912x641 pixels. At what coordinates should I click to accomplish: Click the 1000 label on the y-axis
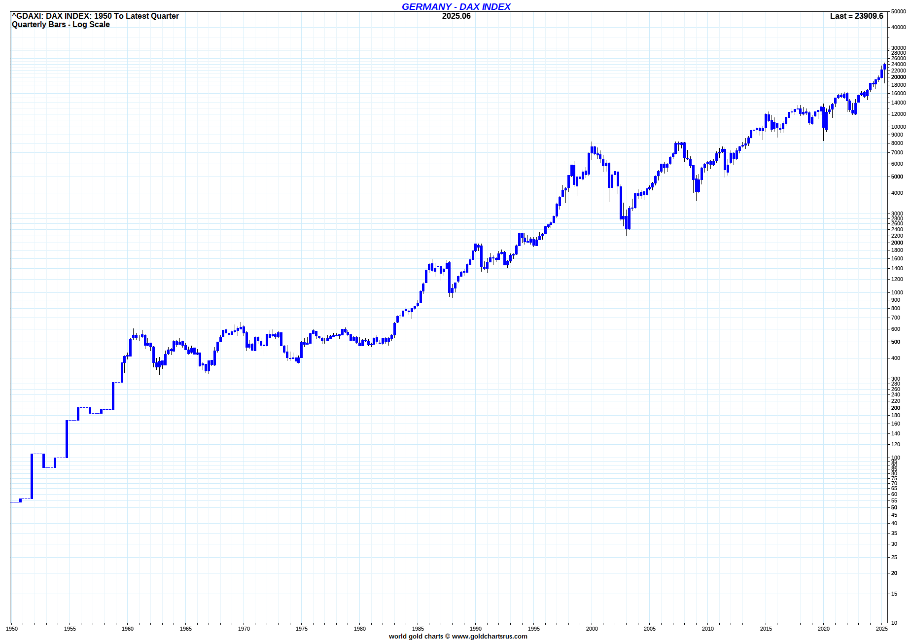(897, 293)
